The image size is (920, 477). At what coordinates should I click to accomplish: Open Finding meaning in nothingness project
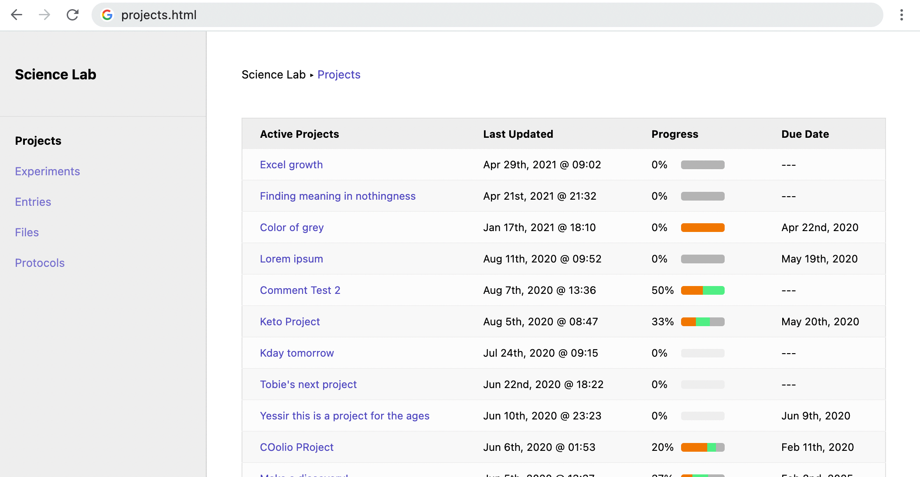click(337, 196)
